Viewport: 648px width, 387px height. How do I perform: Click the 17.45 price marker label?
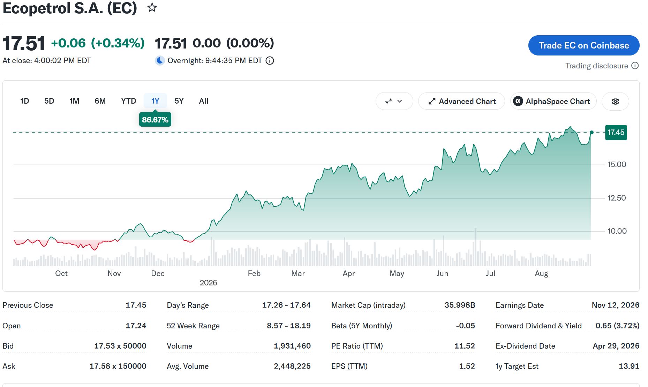click(616, 133)
